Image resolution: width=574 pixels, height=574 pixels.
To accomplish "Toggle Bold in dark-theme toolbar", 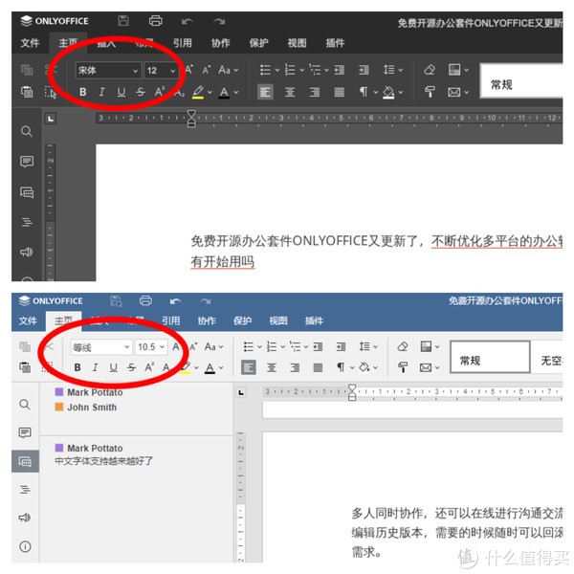I will (83, 92).
